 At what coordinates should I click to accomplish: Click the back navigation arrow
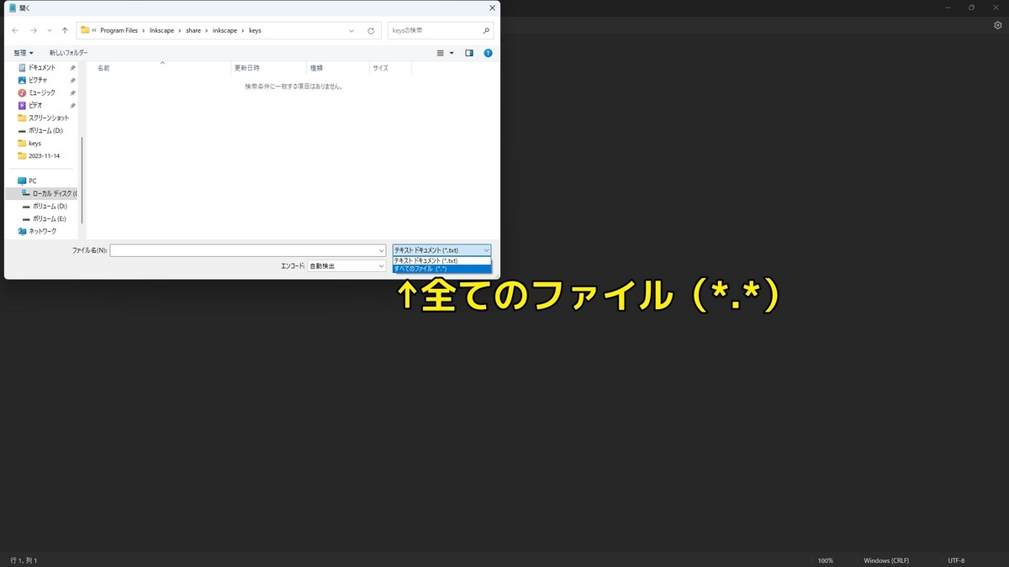point(15,30)
